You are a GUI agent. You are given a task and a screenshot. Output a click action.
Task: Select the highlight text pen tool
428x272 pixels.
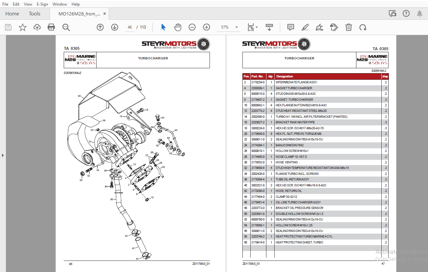305,27
